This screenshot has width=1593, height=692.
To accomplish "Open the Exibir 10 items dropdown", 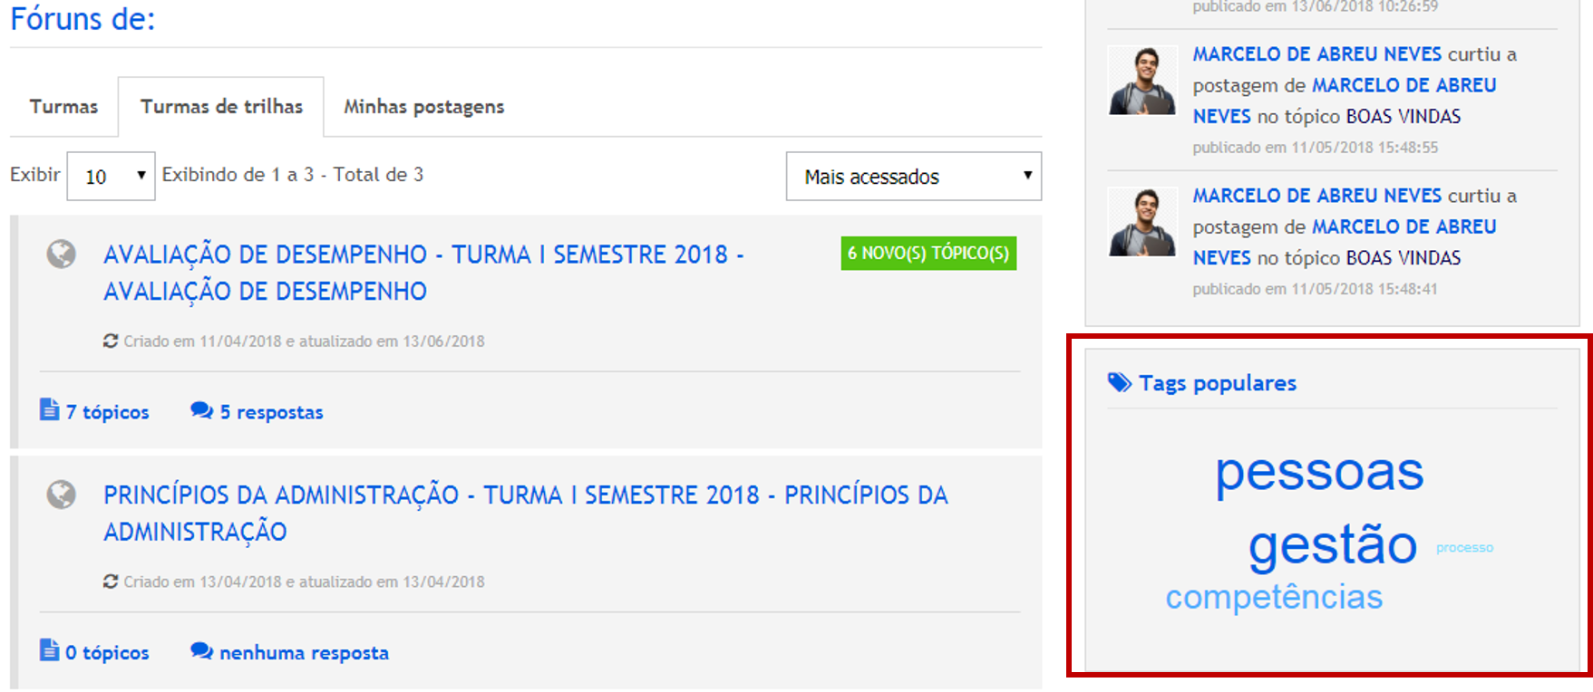I will (111, 176).
